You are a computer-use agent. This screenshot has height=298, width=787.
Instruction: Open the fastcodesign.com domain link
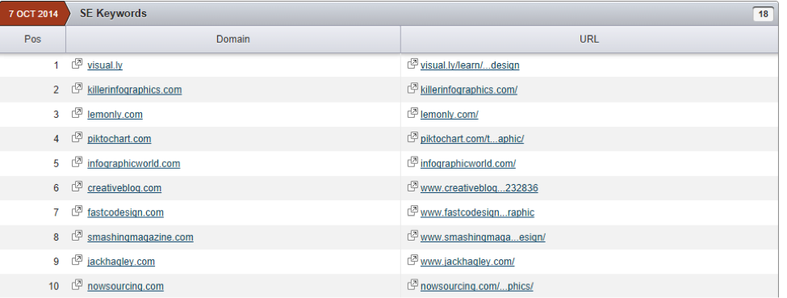(x=125, y=212)
